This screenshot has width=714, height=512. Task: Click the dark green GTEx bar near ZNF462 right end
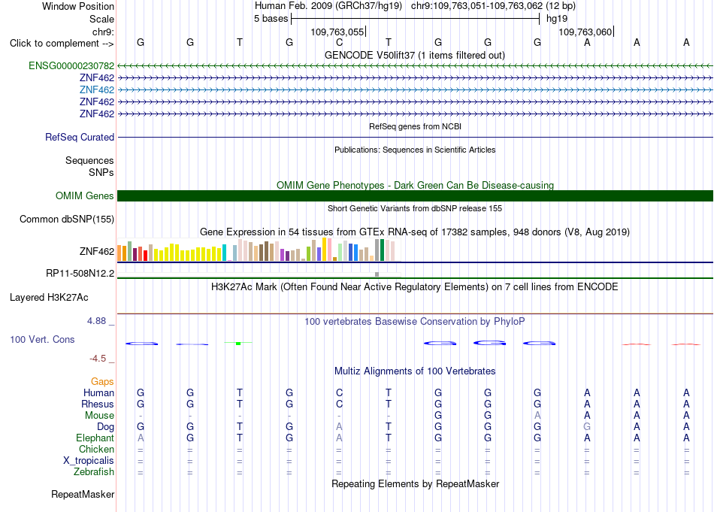point(382,250)
